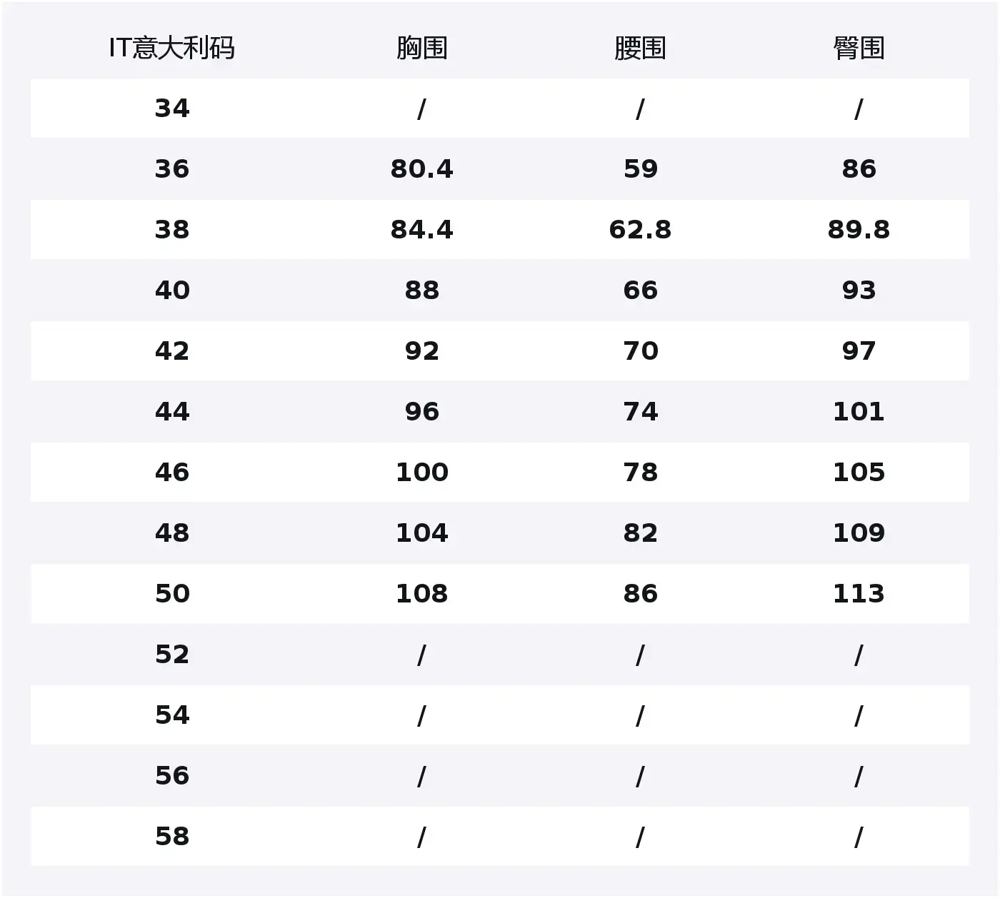Click the 腰围 column header
Image resolution: width=1000 pixels, height=898 pixels.
640,48
